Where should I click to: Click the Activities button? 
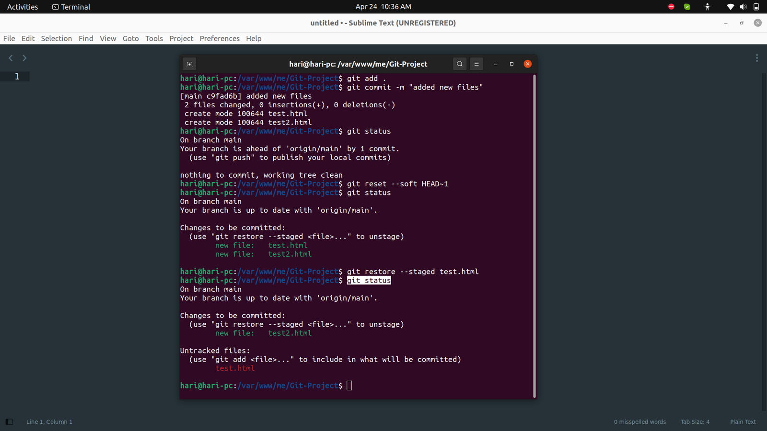click(x=23, y=7)
